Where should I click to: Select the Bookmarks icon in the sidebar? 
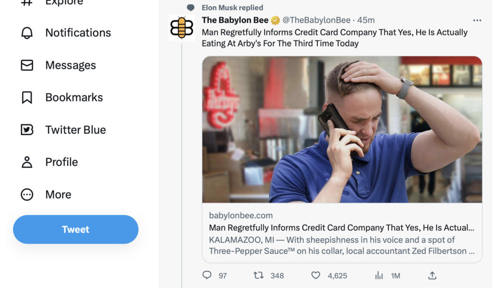click(26, 97)
